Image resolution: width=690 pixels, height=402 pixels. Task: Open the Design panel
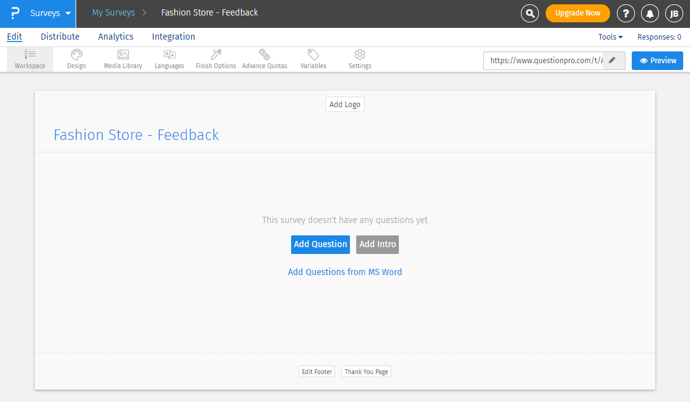(76, 59)
